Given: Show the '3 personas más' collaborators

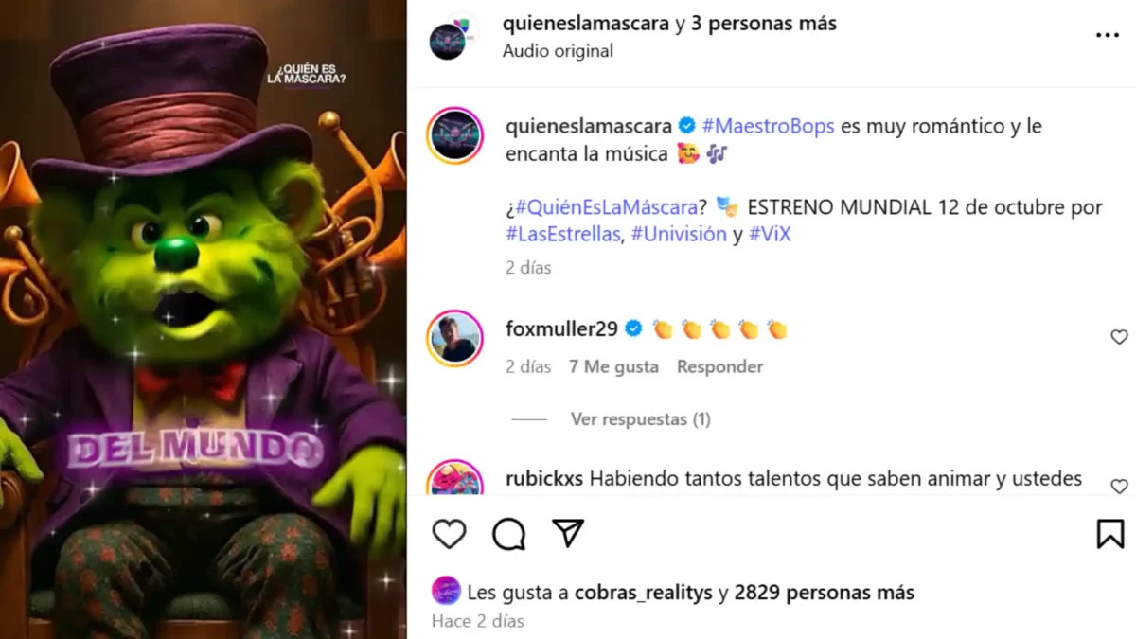Looking at the screenshot, I should [764, 24].
